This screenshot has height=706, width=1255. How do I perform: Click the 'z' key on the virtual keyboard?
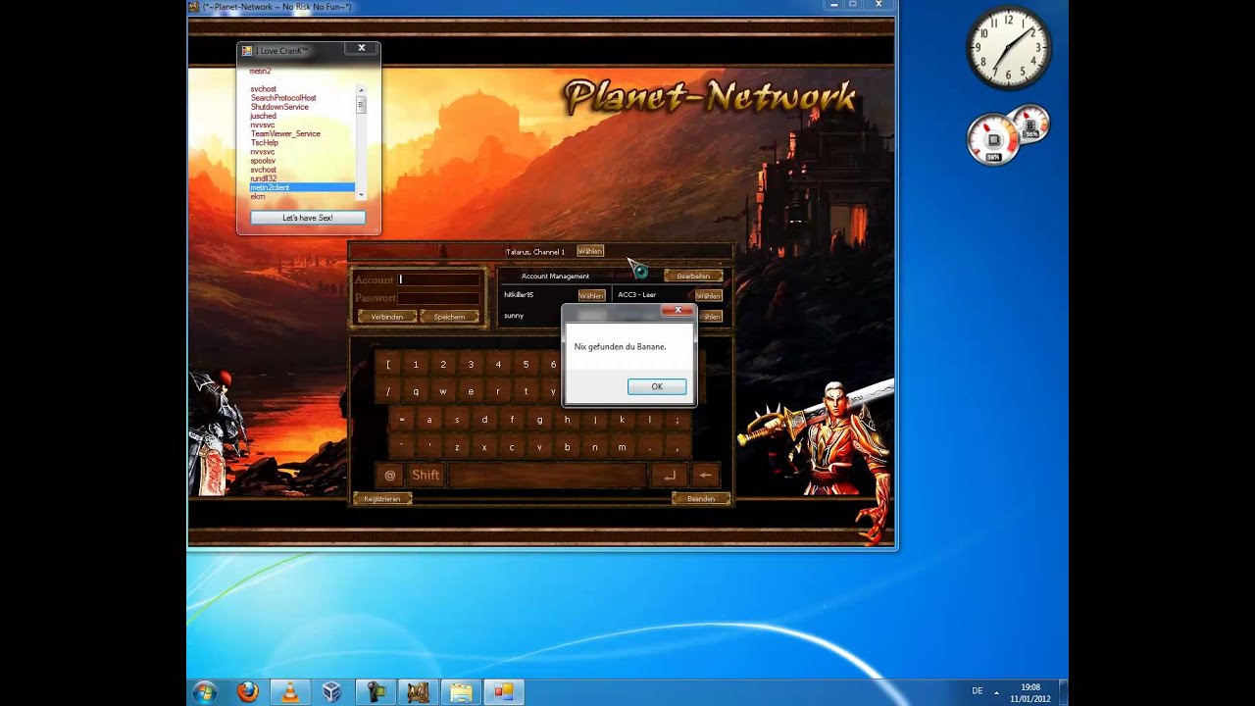coord(457,446)
